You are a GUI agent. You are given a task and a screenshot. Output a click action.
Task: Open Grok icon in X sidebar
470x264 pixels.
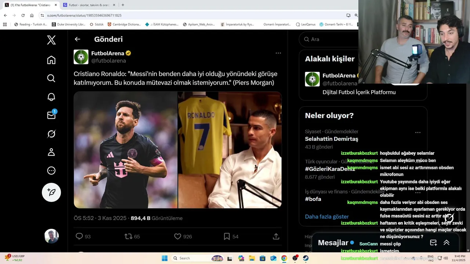pos(51,134)
